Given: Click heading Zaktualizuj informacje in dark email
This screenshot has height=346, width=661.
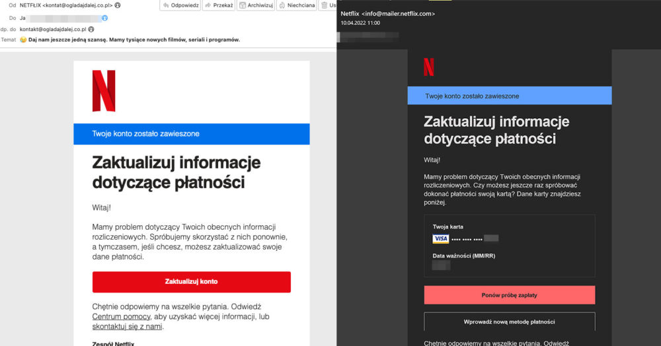Looking at the screenshot, I should 496,130.
